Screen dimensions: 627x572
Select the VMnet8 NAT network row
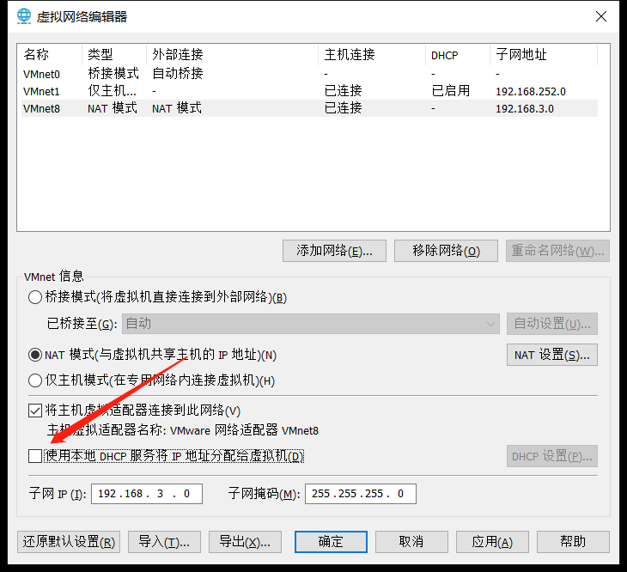[x=42, y=108]
